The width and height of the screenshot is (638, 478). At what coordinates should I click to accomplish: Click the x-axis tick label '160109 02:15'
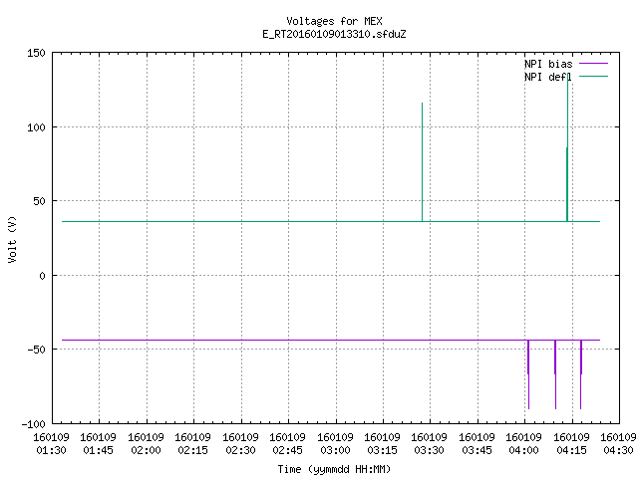click(x=192, y=444)
